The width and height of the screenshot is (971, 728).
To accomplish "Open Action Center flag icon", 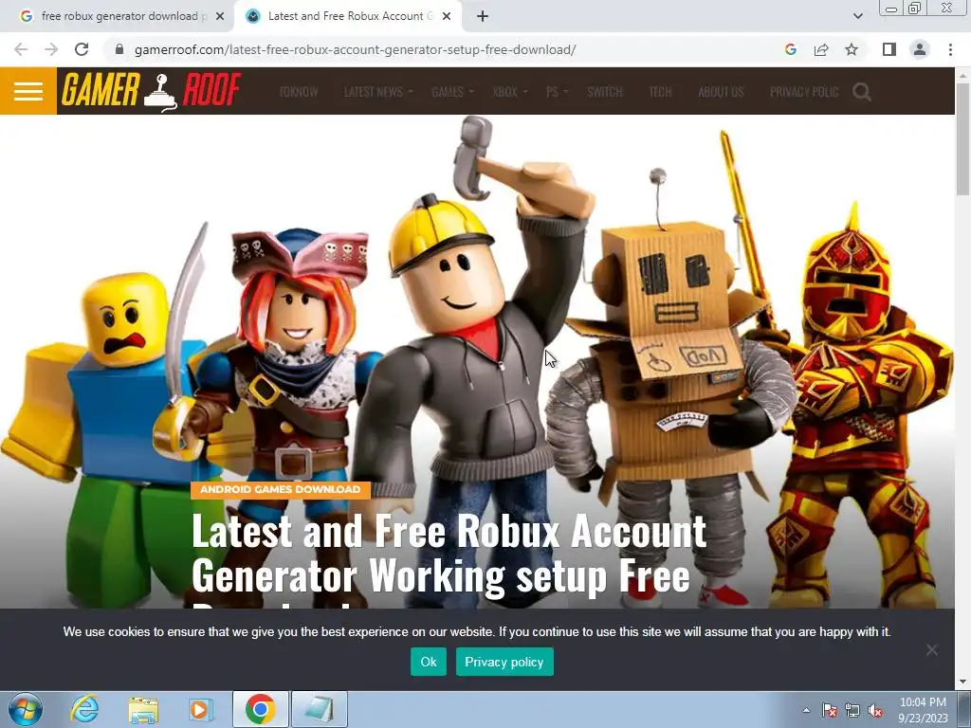I will (830, 710).
